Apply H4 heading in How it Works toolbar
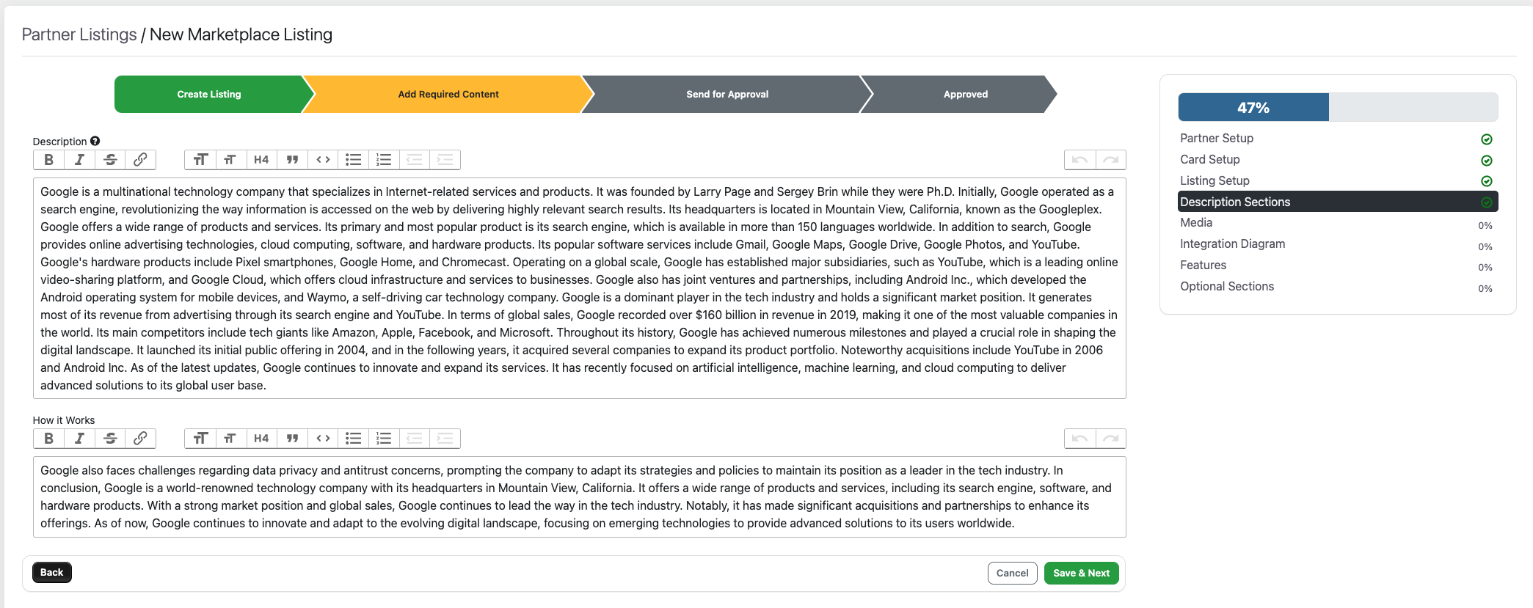This screenshot has width=1533, height=608. coord(261,439)
